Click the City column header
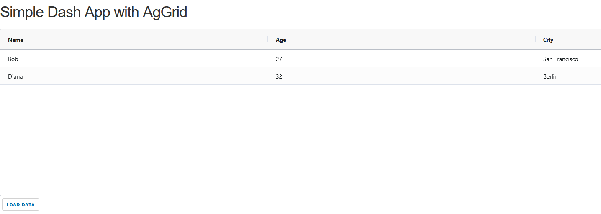601x214 pixels. coord(548,40)
